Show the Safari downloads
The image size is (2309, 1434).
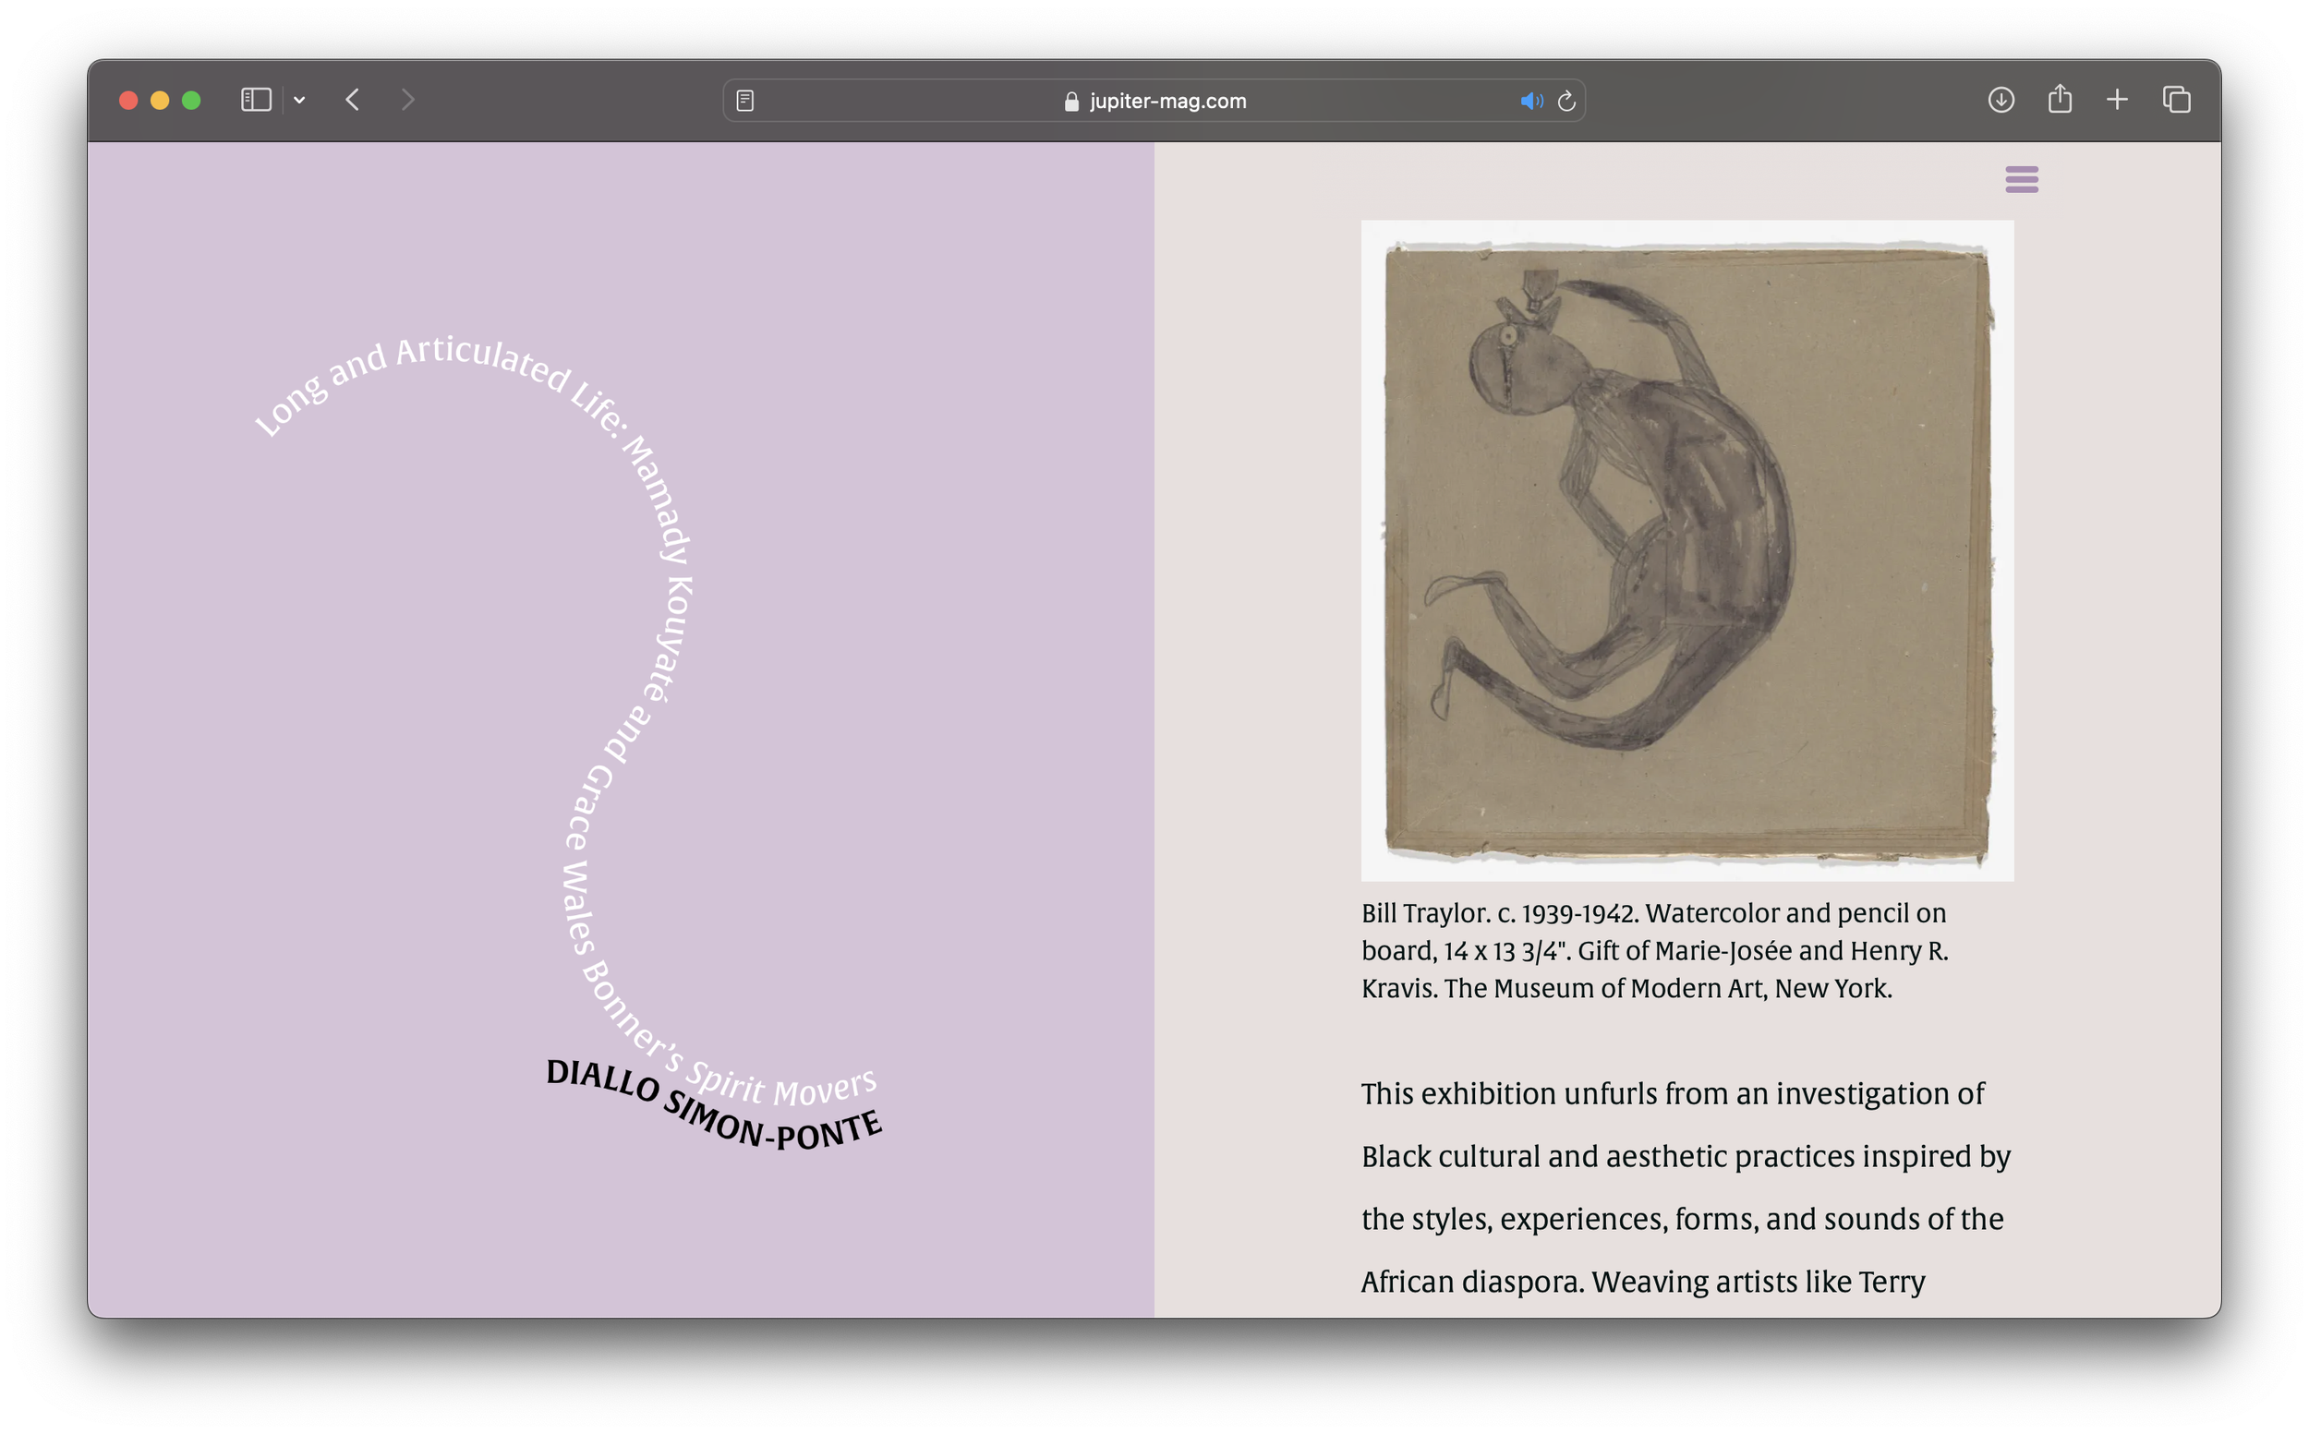click(x=2001, y=100)
